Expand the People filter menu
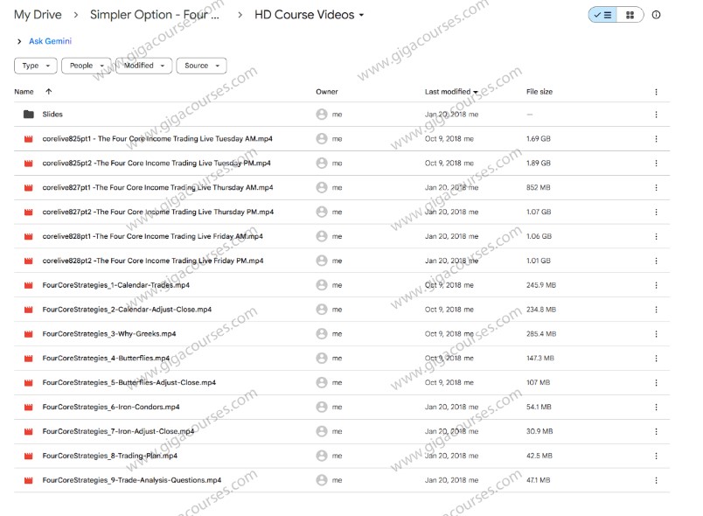703x516 pixels. click(x=87, y=65)
